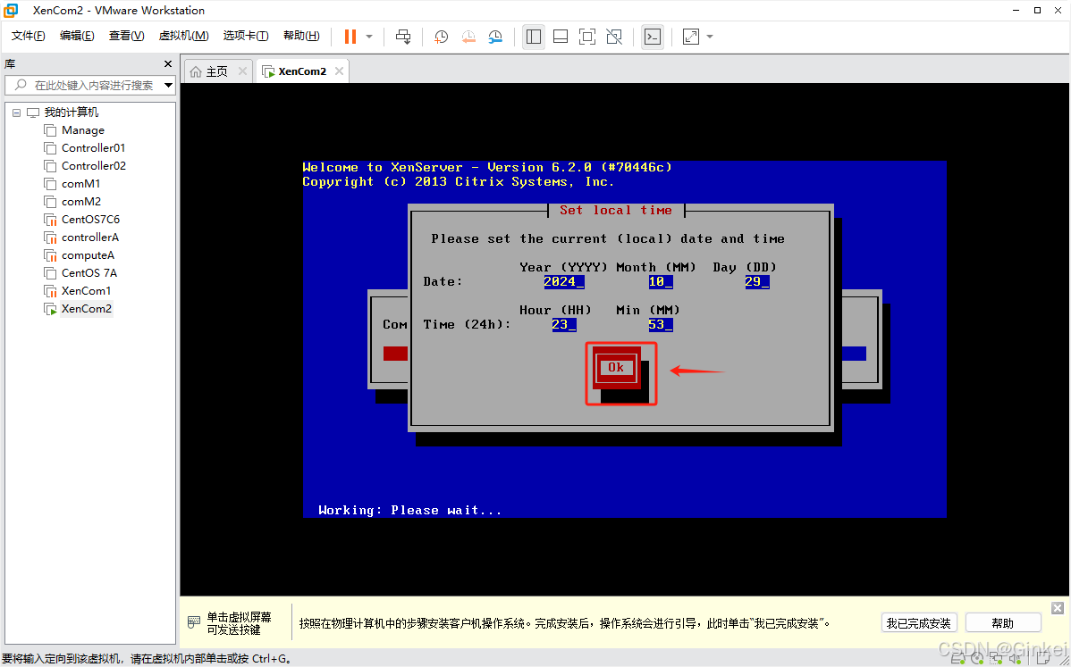Image resolution: width=1071 pixels, height=667 pixels.
Task: Click the Month field showing 10
Action: click(x=661, y=281)
